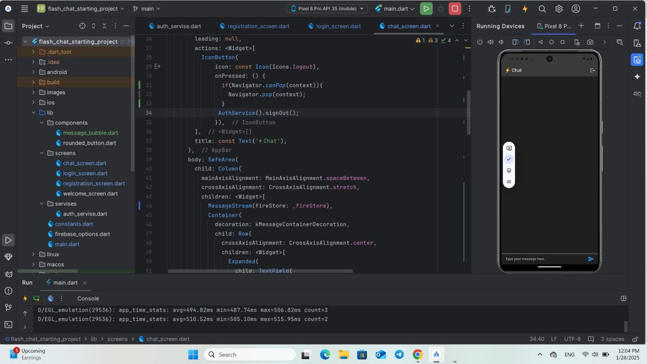Open Search Everywhere magnifier icon

541,9
